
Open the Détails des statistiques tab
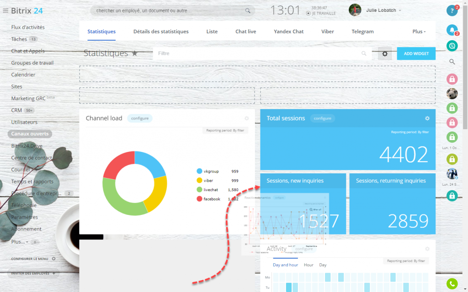161,31
